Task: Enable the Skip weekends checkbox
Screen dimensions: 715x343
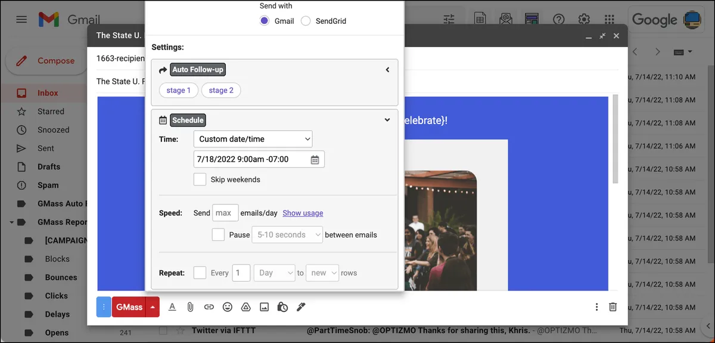Action: coord(200,179)
